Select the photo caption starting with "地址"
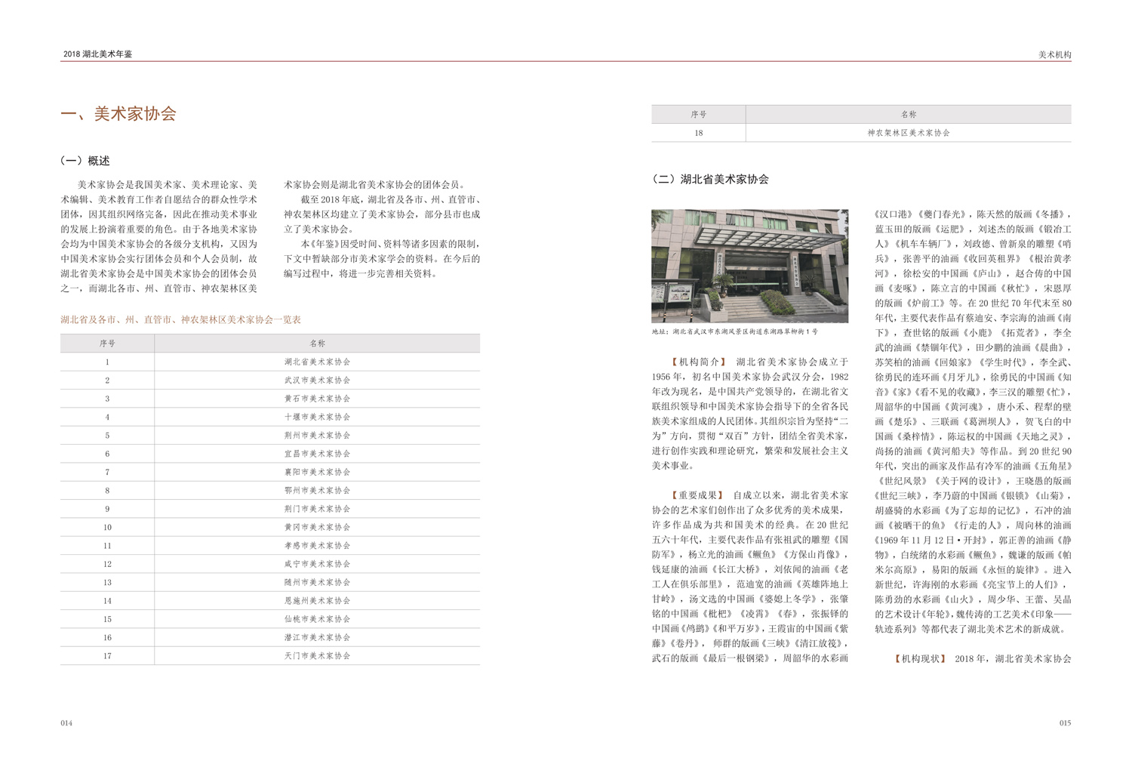1132x764 pixels. (734, 331)
